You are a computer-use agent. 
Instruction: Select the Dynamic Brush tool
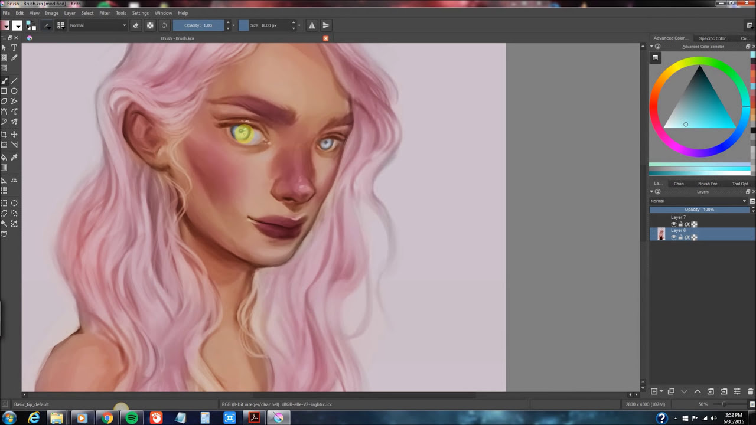[x=4, y=121]
